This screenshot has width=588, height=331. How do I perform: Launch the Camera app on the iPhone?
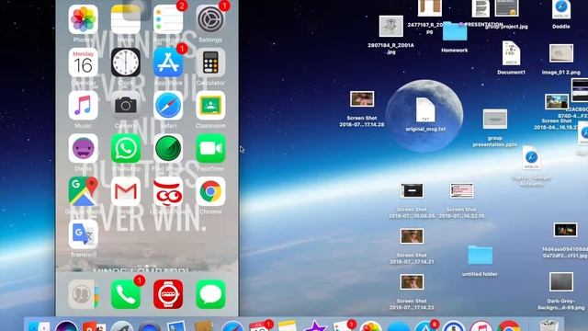(126, 106)
